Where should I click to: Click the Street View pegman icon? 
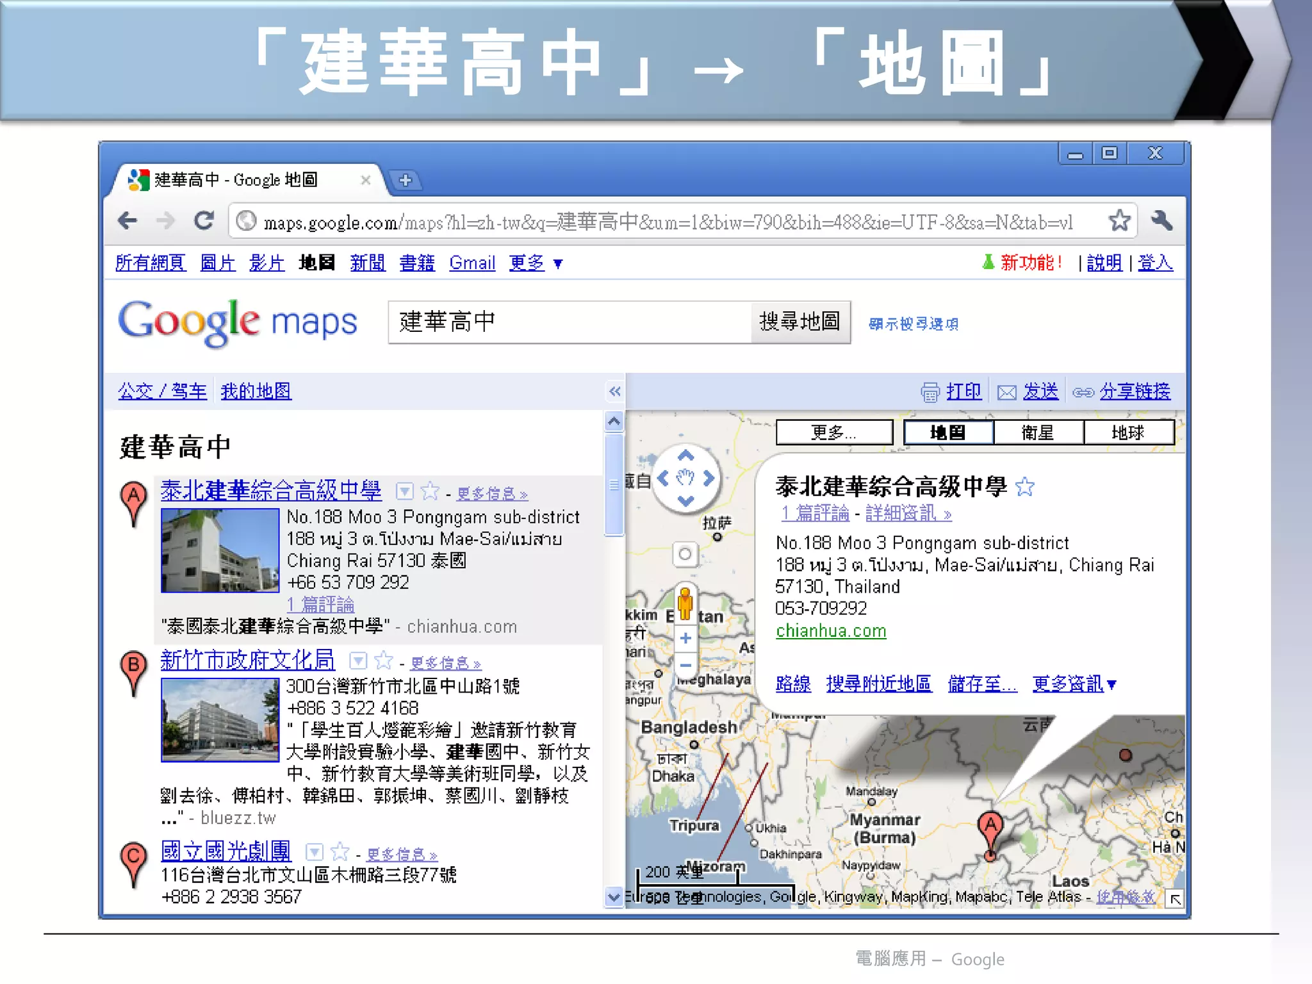click(685, 602)
